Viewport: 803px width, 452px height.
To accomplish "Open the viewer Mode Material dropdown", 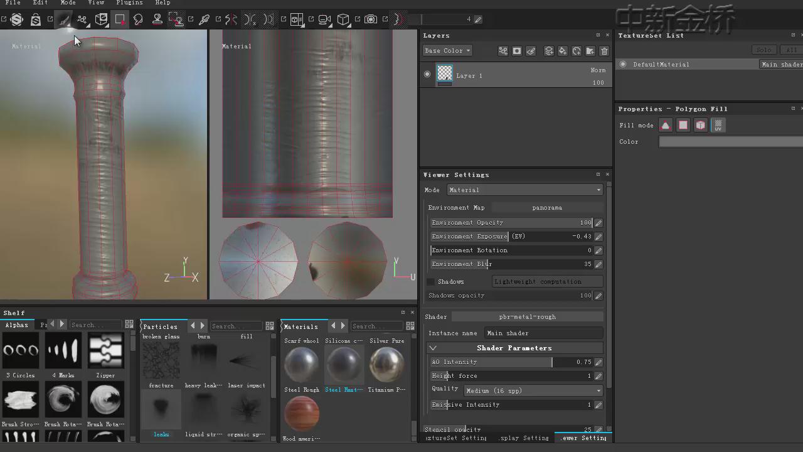I will (x=525, y=190).
